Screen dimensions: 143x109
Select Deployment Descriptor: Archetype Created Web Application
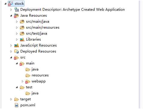(73, 10)
